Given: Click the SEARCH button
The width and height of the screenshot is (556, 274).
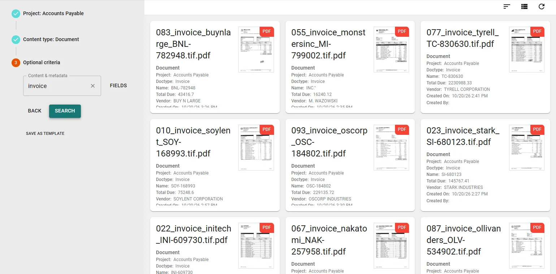Looking at the screenshot, I should (65, 111).
